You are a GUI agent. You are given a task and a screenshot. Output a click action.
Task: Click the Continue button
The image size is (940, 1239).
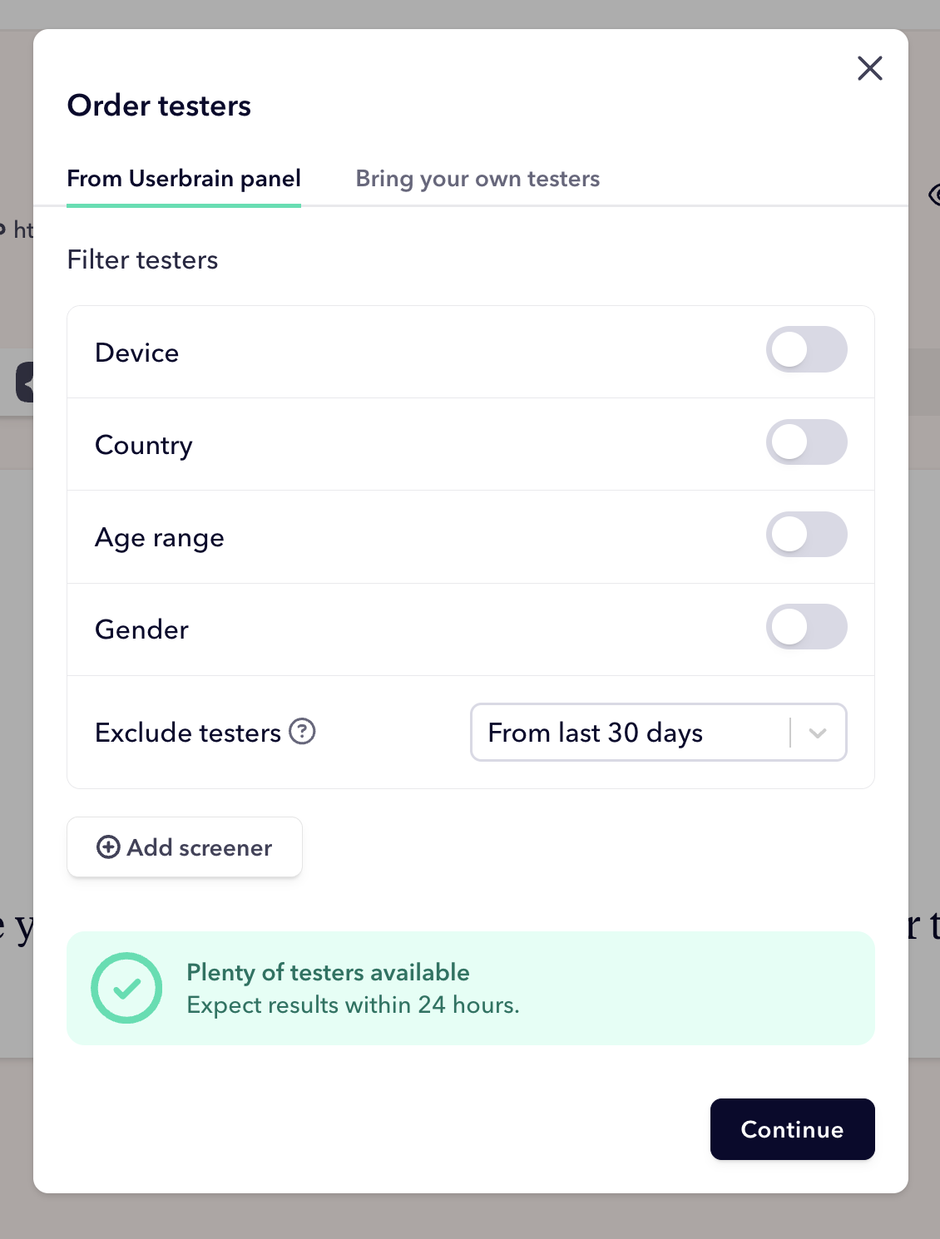click(x=792, y=1129)
